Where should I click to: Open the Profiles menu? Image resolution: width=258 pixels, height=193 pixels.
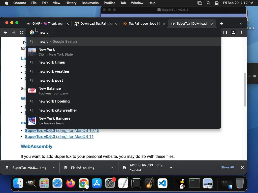109,3
